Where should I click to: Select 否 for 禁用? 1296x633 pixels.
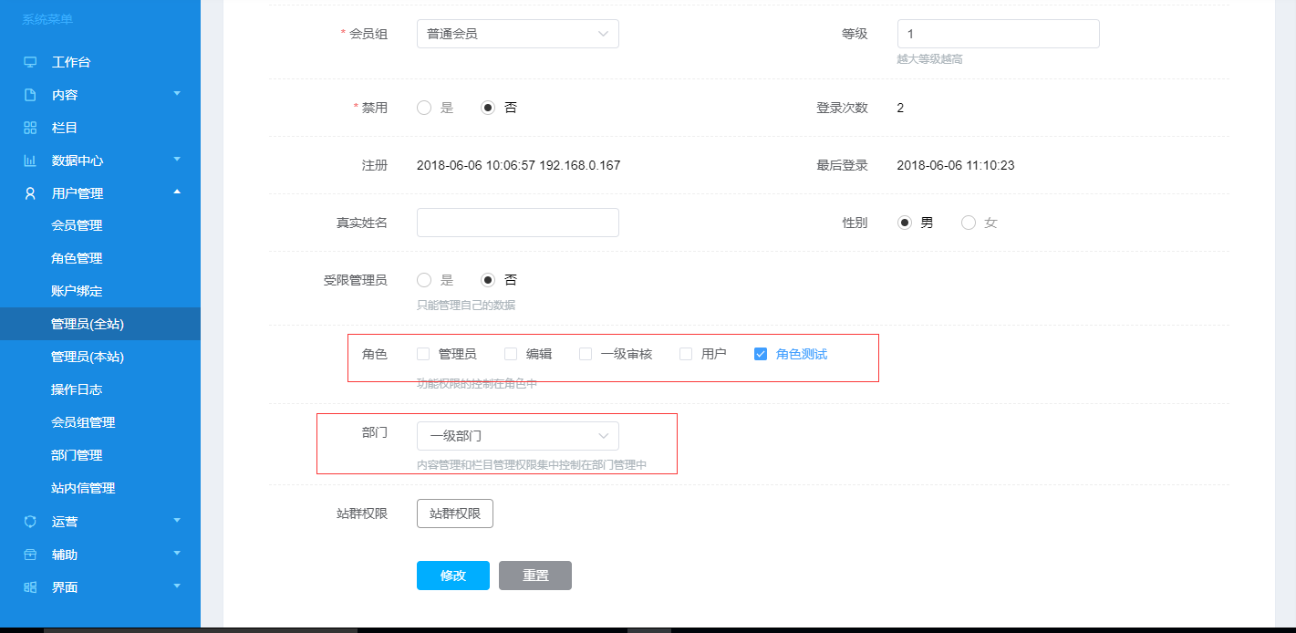pos(488,108)
